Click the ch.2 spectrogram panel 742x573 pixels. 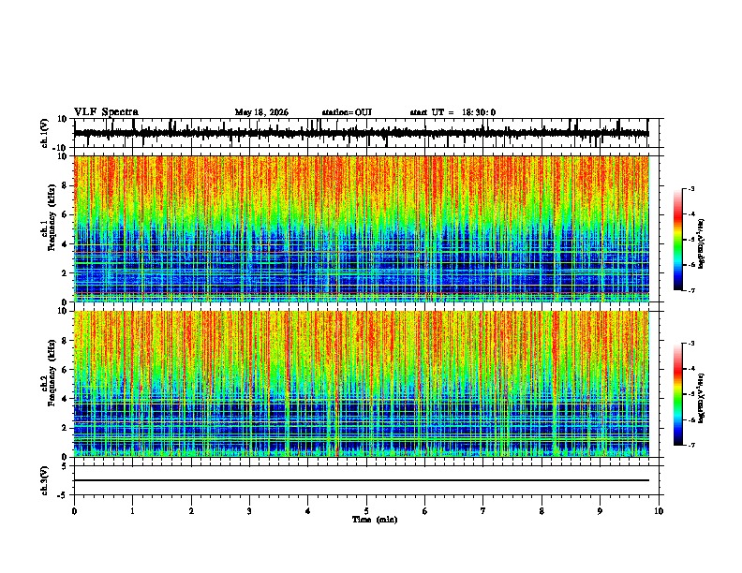[362, 384]
